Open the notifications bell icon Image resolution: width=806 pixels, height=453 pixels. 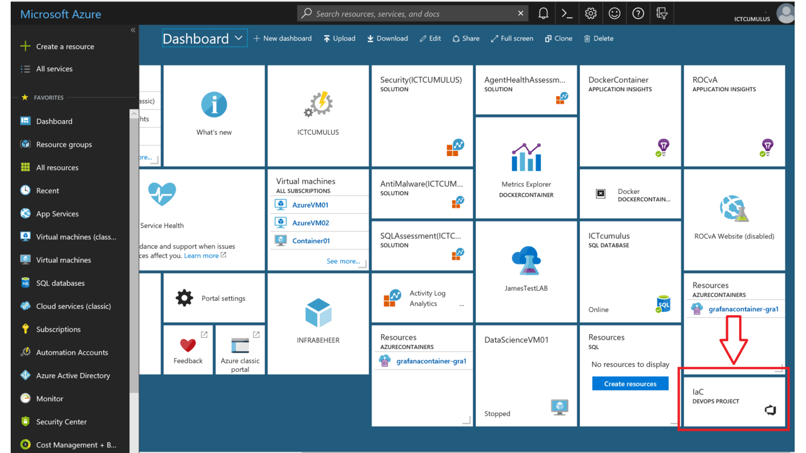[x=543, y=13]
